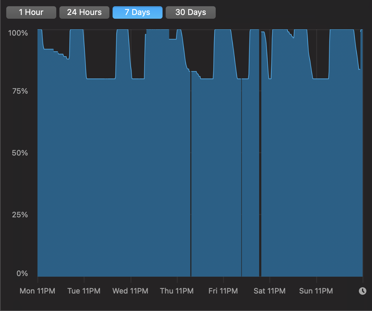Click the 75% axis label
The width and height of the screenshot is (372, 311).
click(20, 91)
